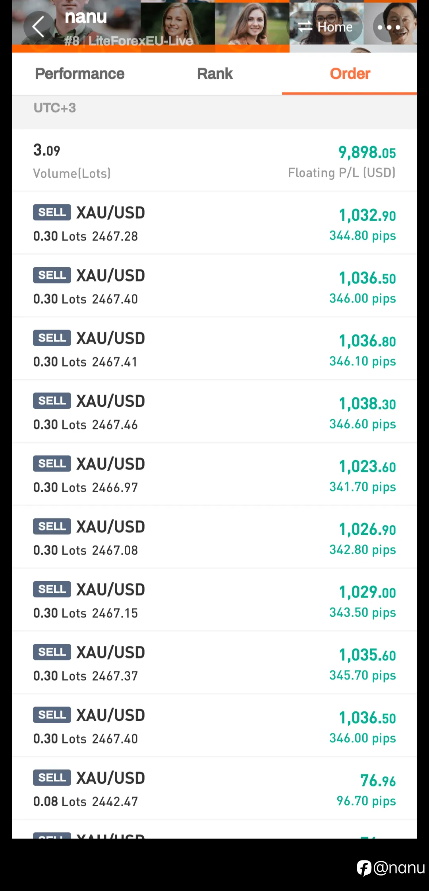Tap the 9,898.05 Floating P/L value
429x891 pixels.
[x=367, y=152]
